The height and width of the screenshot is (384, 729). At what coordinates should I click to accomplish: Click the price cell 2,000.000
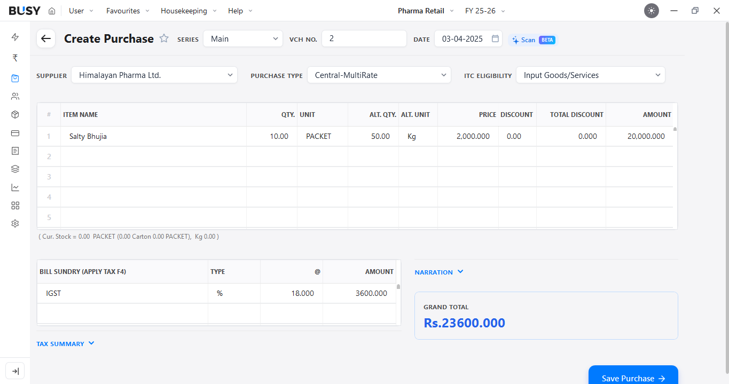pyautogui.click(x=468, y=136)
